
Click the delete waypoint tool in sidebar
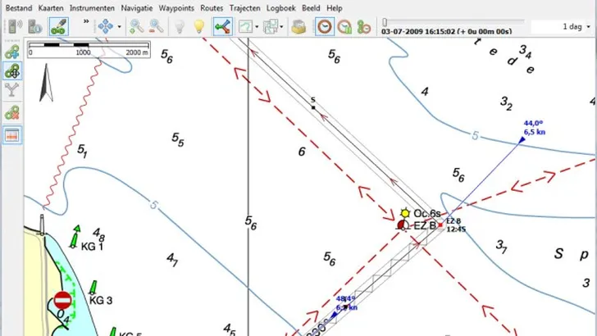[x=12, y=113]
